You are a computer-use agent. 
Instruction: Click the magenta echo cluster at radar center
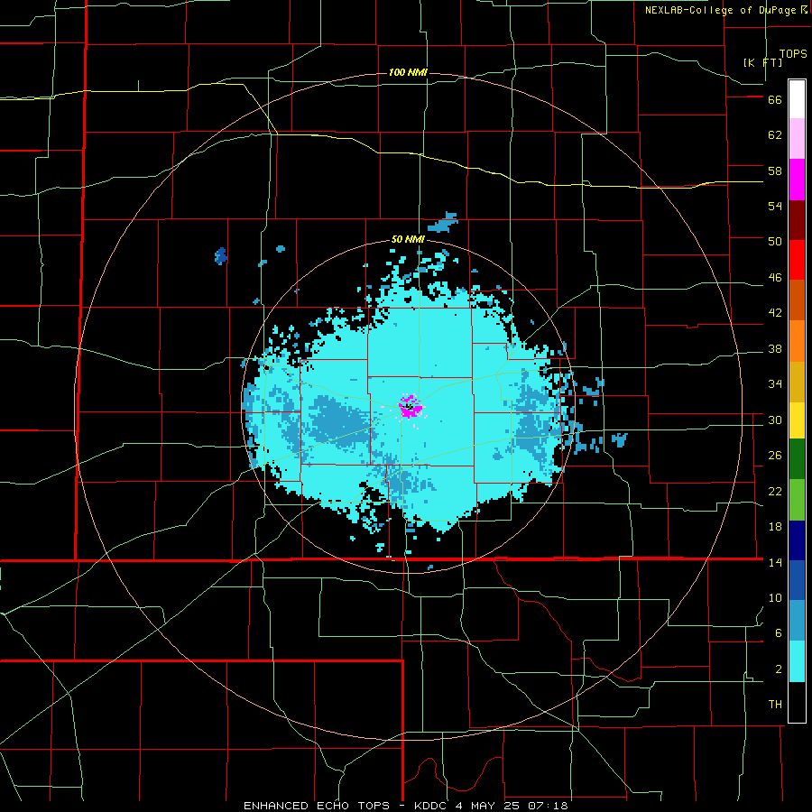click(x=411, y=407)
